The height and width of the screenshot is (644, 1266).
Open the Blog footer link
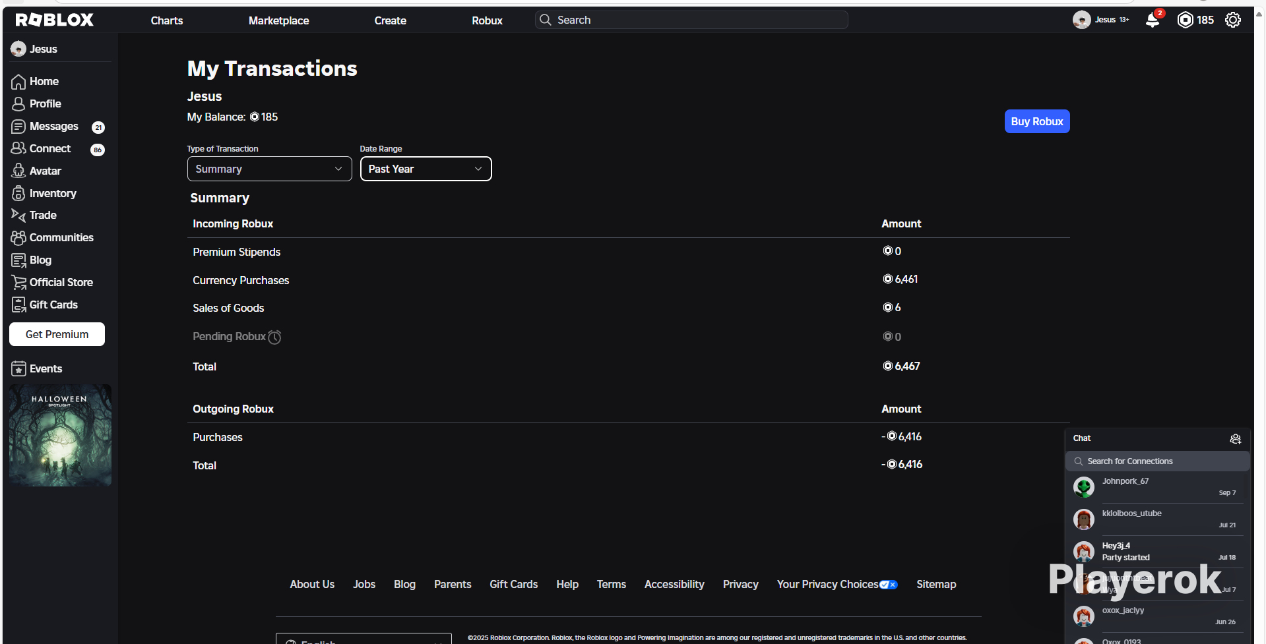click(x=404, y=584)
